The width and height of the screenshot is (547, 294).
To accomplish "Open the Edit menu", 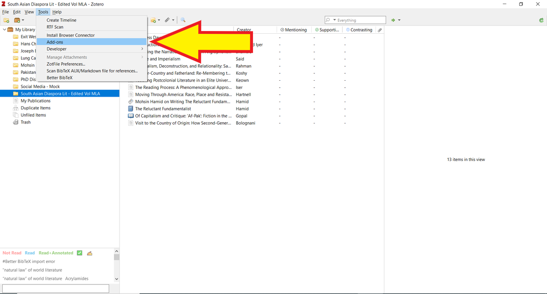I will 17,12.
